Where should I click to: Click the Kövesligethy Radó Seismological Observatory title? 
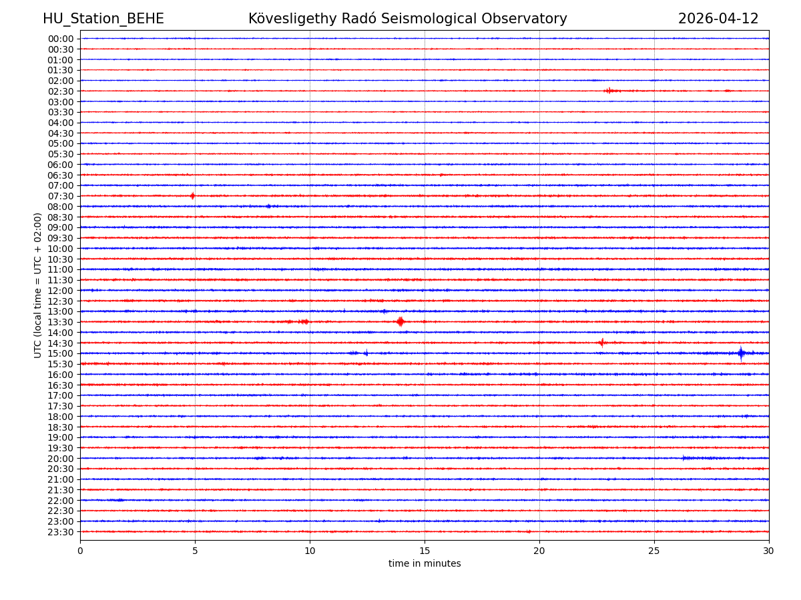pyautogui.click(x=407, y=19)
